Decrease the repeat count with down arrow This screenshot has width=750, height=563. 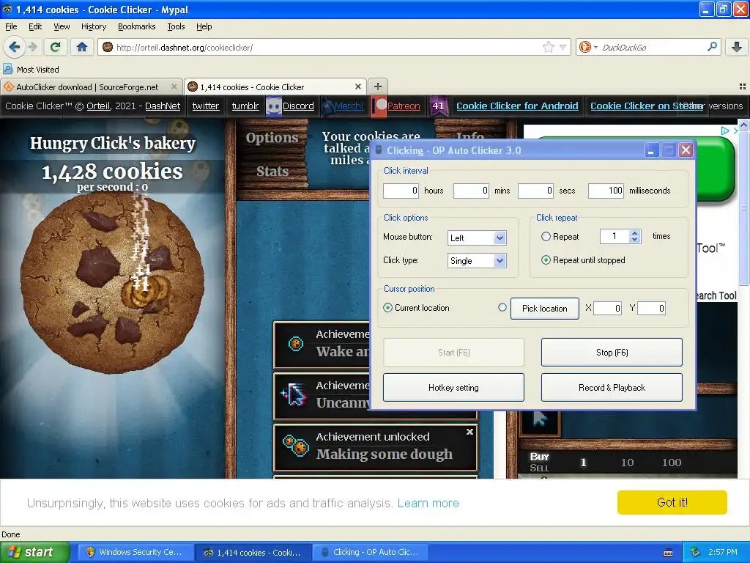635,240
